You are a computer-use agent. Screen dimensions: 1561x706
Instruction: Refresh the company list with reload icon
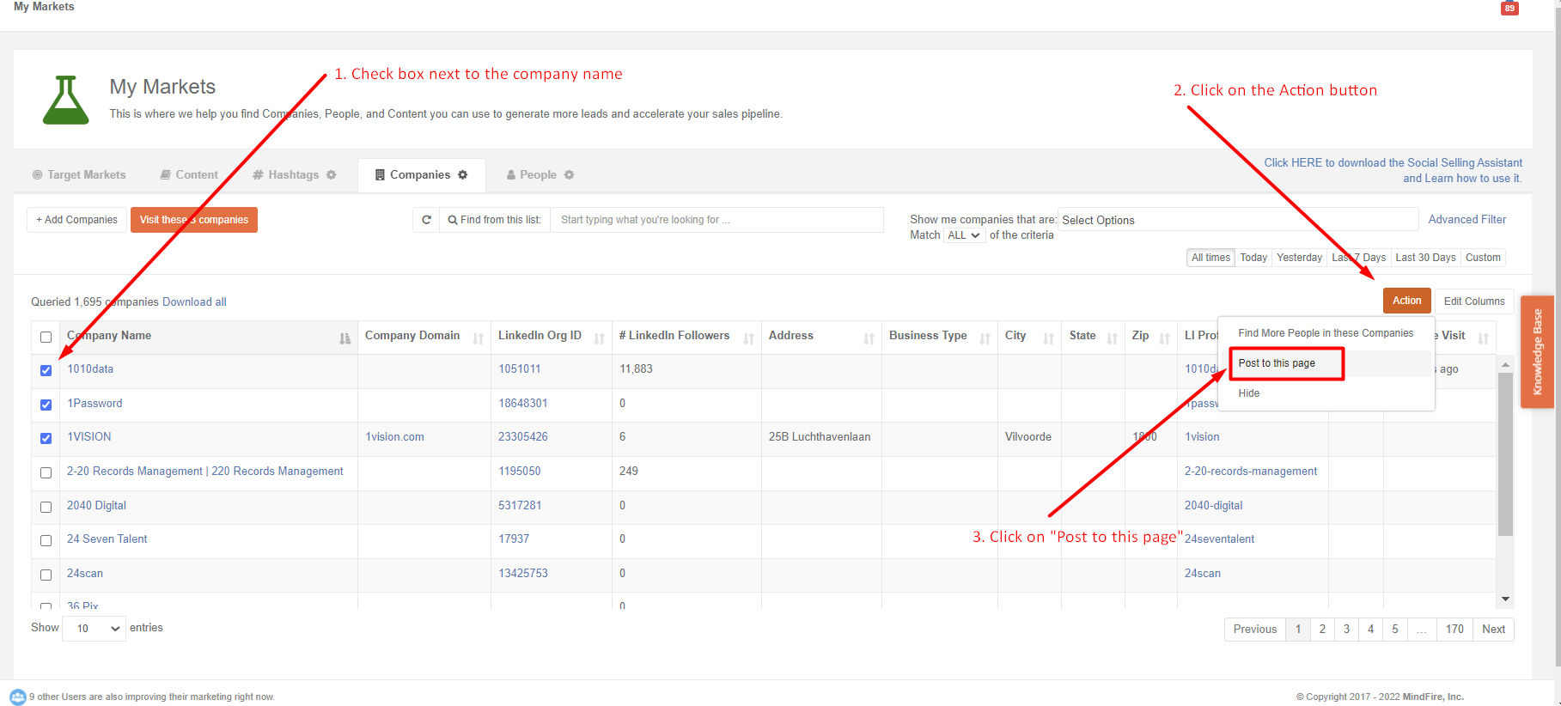coord(426,220)
